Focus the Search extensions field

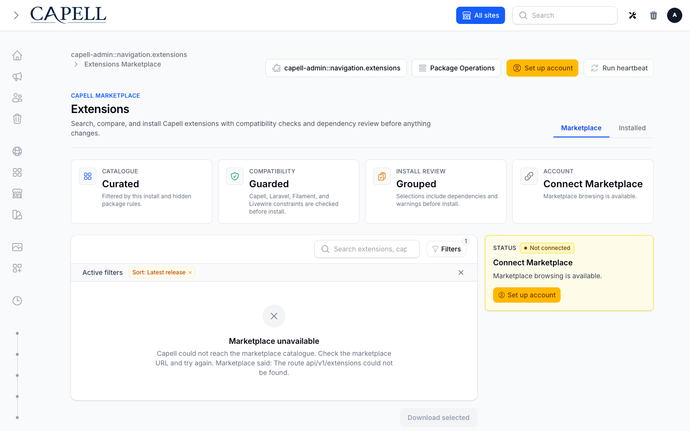coord(367,249)
